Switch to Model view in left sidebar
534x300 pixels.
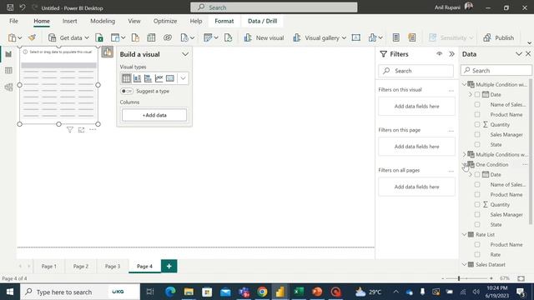click(8, 87)
